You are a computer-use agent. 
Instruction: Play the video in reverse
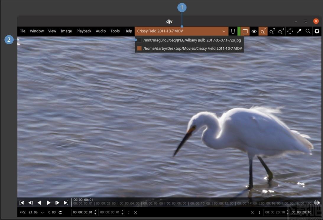[39, 203]
